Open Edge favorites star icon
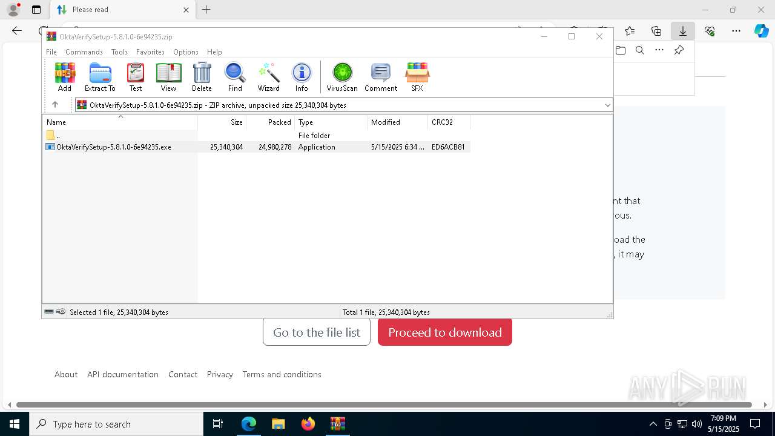Viewport: 775px width, 436px height. point(630,31)
